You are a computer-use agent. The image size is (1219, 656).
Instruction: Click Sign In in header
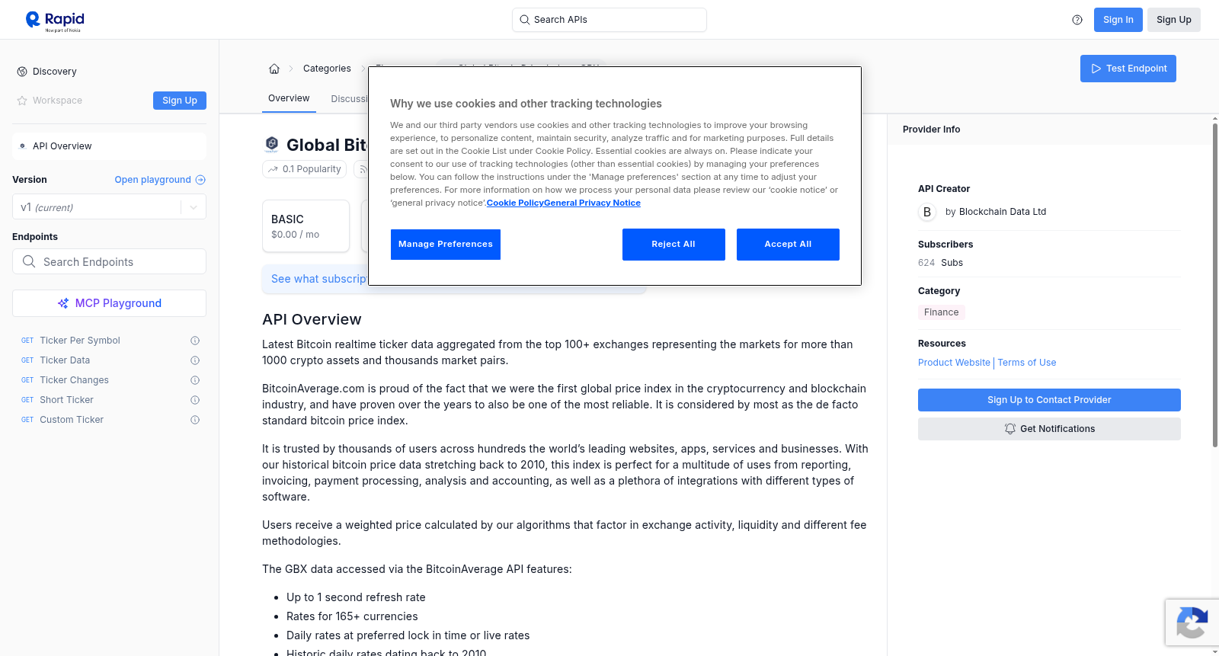coord(1118,20)
